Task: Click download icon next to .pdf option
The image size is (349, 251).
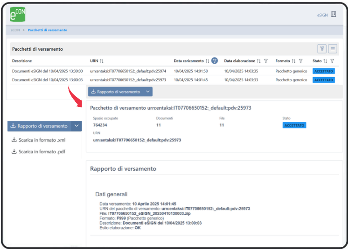Action: (x=14, y=152)
